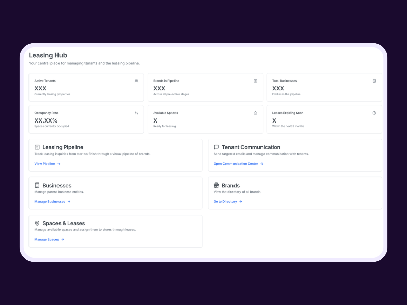Viewport: 407px width, 305px height.
Task: Follow the Go to Directory link
Action: (x=226, y=201)
